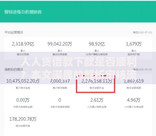Click the 1,679万 user count figure
Screen dimensions: 156x136
tap(134, 44)
